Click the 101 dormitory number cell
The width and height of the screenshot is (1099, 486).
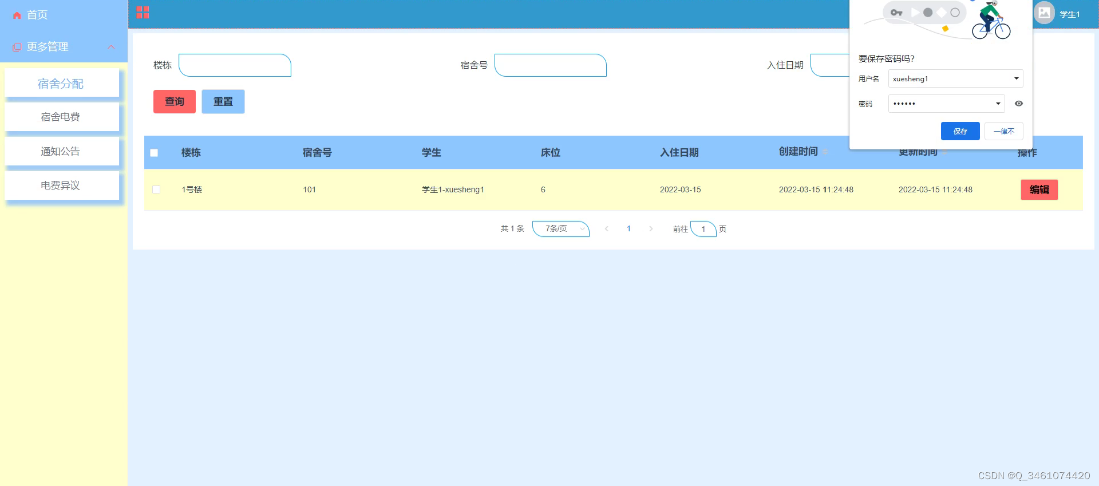click(x=309, y=189)
